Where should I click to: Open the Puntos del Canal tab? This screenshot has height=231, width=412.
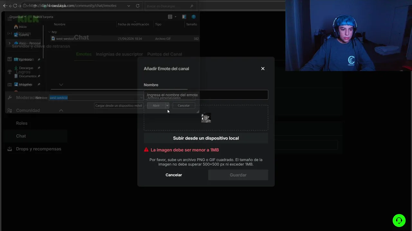click(x=164, y=54)
